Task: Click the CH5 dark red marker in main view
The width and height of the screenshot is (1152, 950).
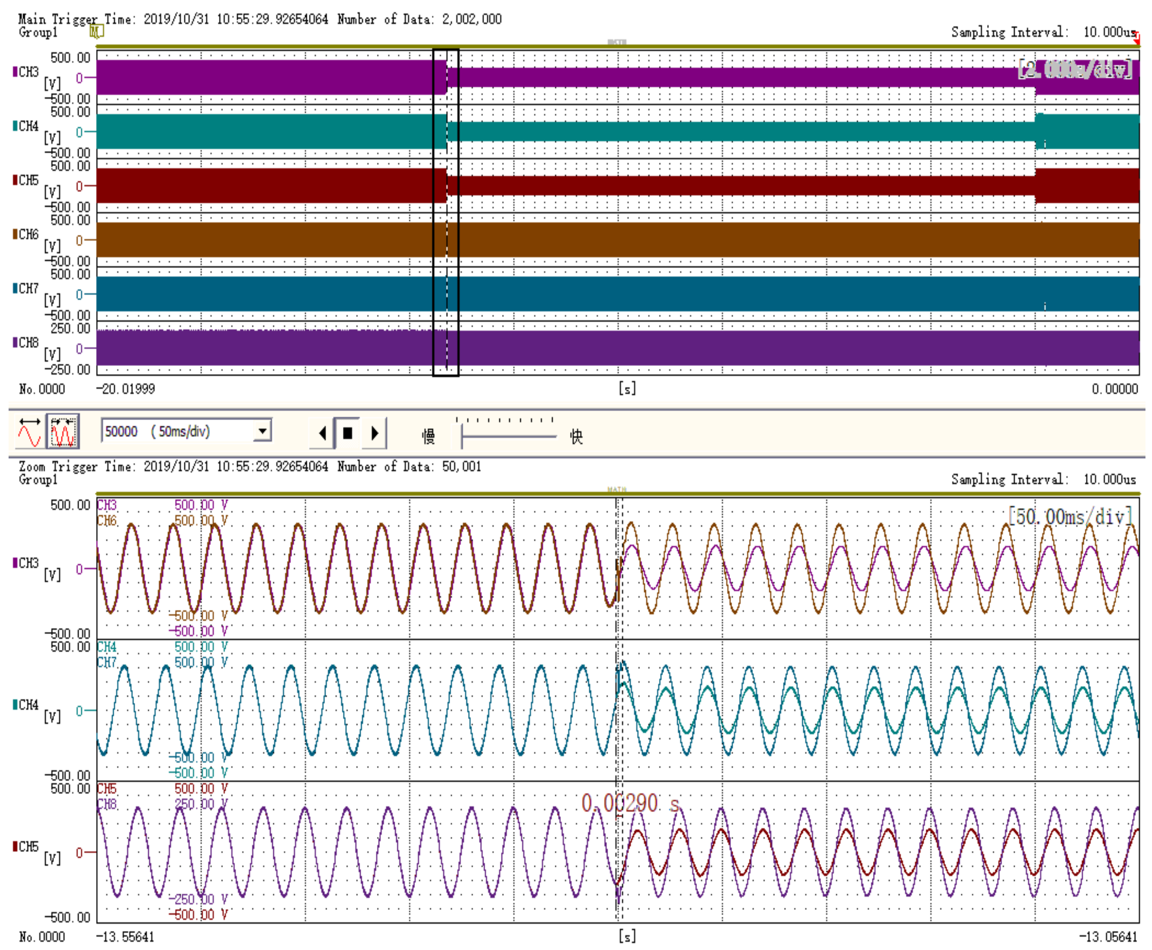Action: point(15,180)
